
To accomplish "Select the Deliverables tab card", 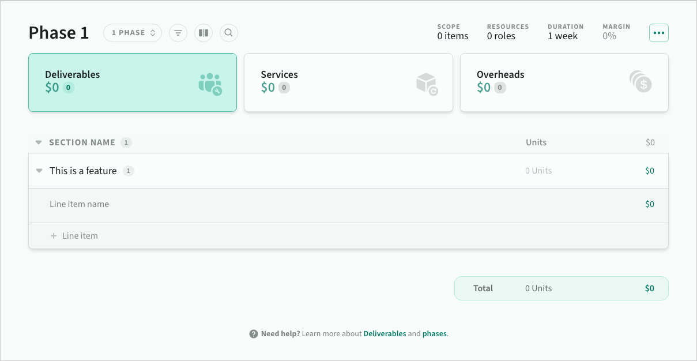I will point(132,82).
